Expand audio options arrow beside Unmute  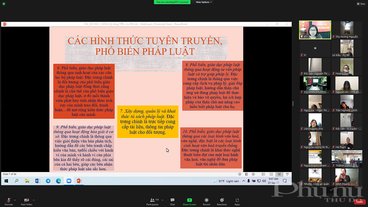[15, 200]
